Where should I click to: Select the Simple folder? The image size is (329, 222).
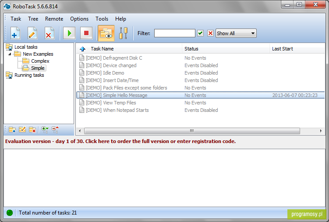point(38,68)
